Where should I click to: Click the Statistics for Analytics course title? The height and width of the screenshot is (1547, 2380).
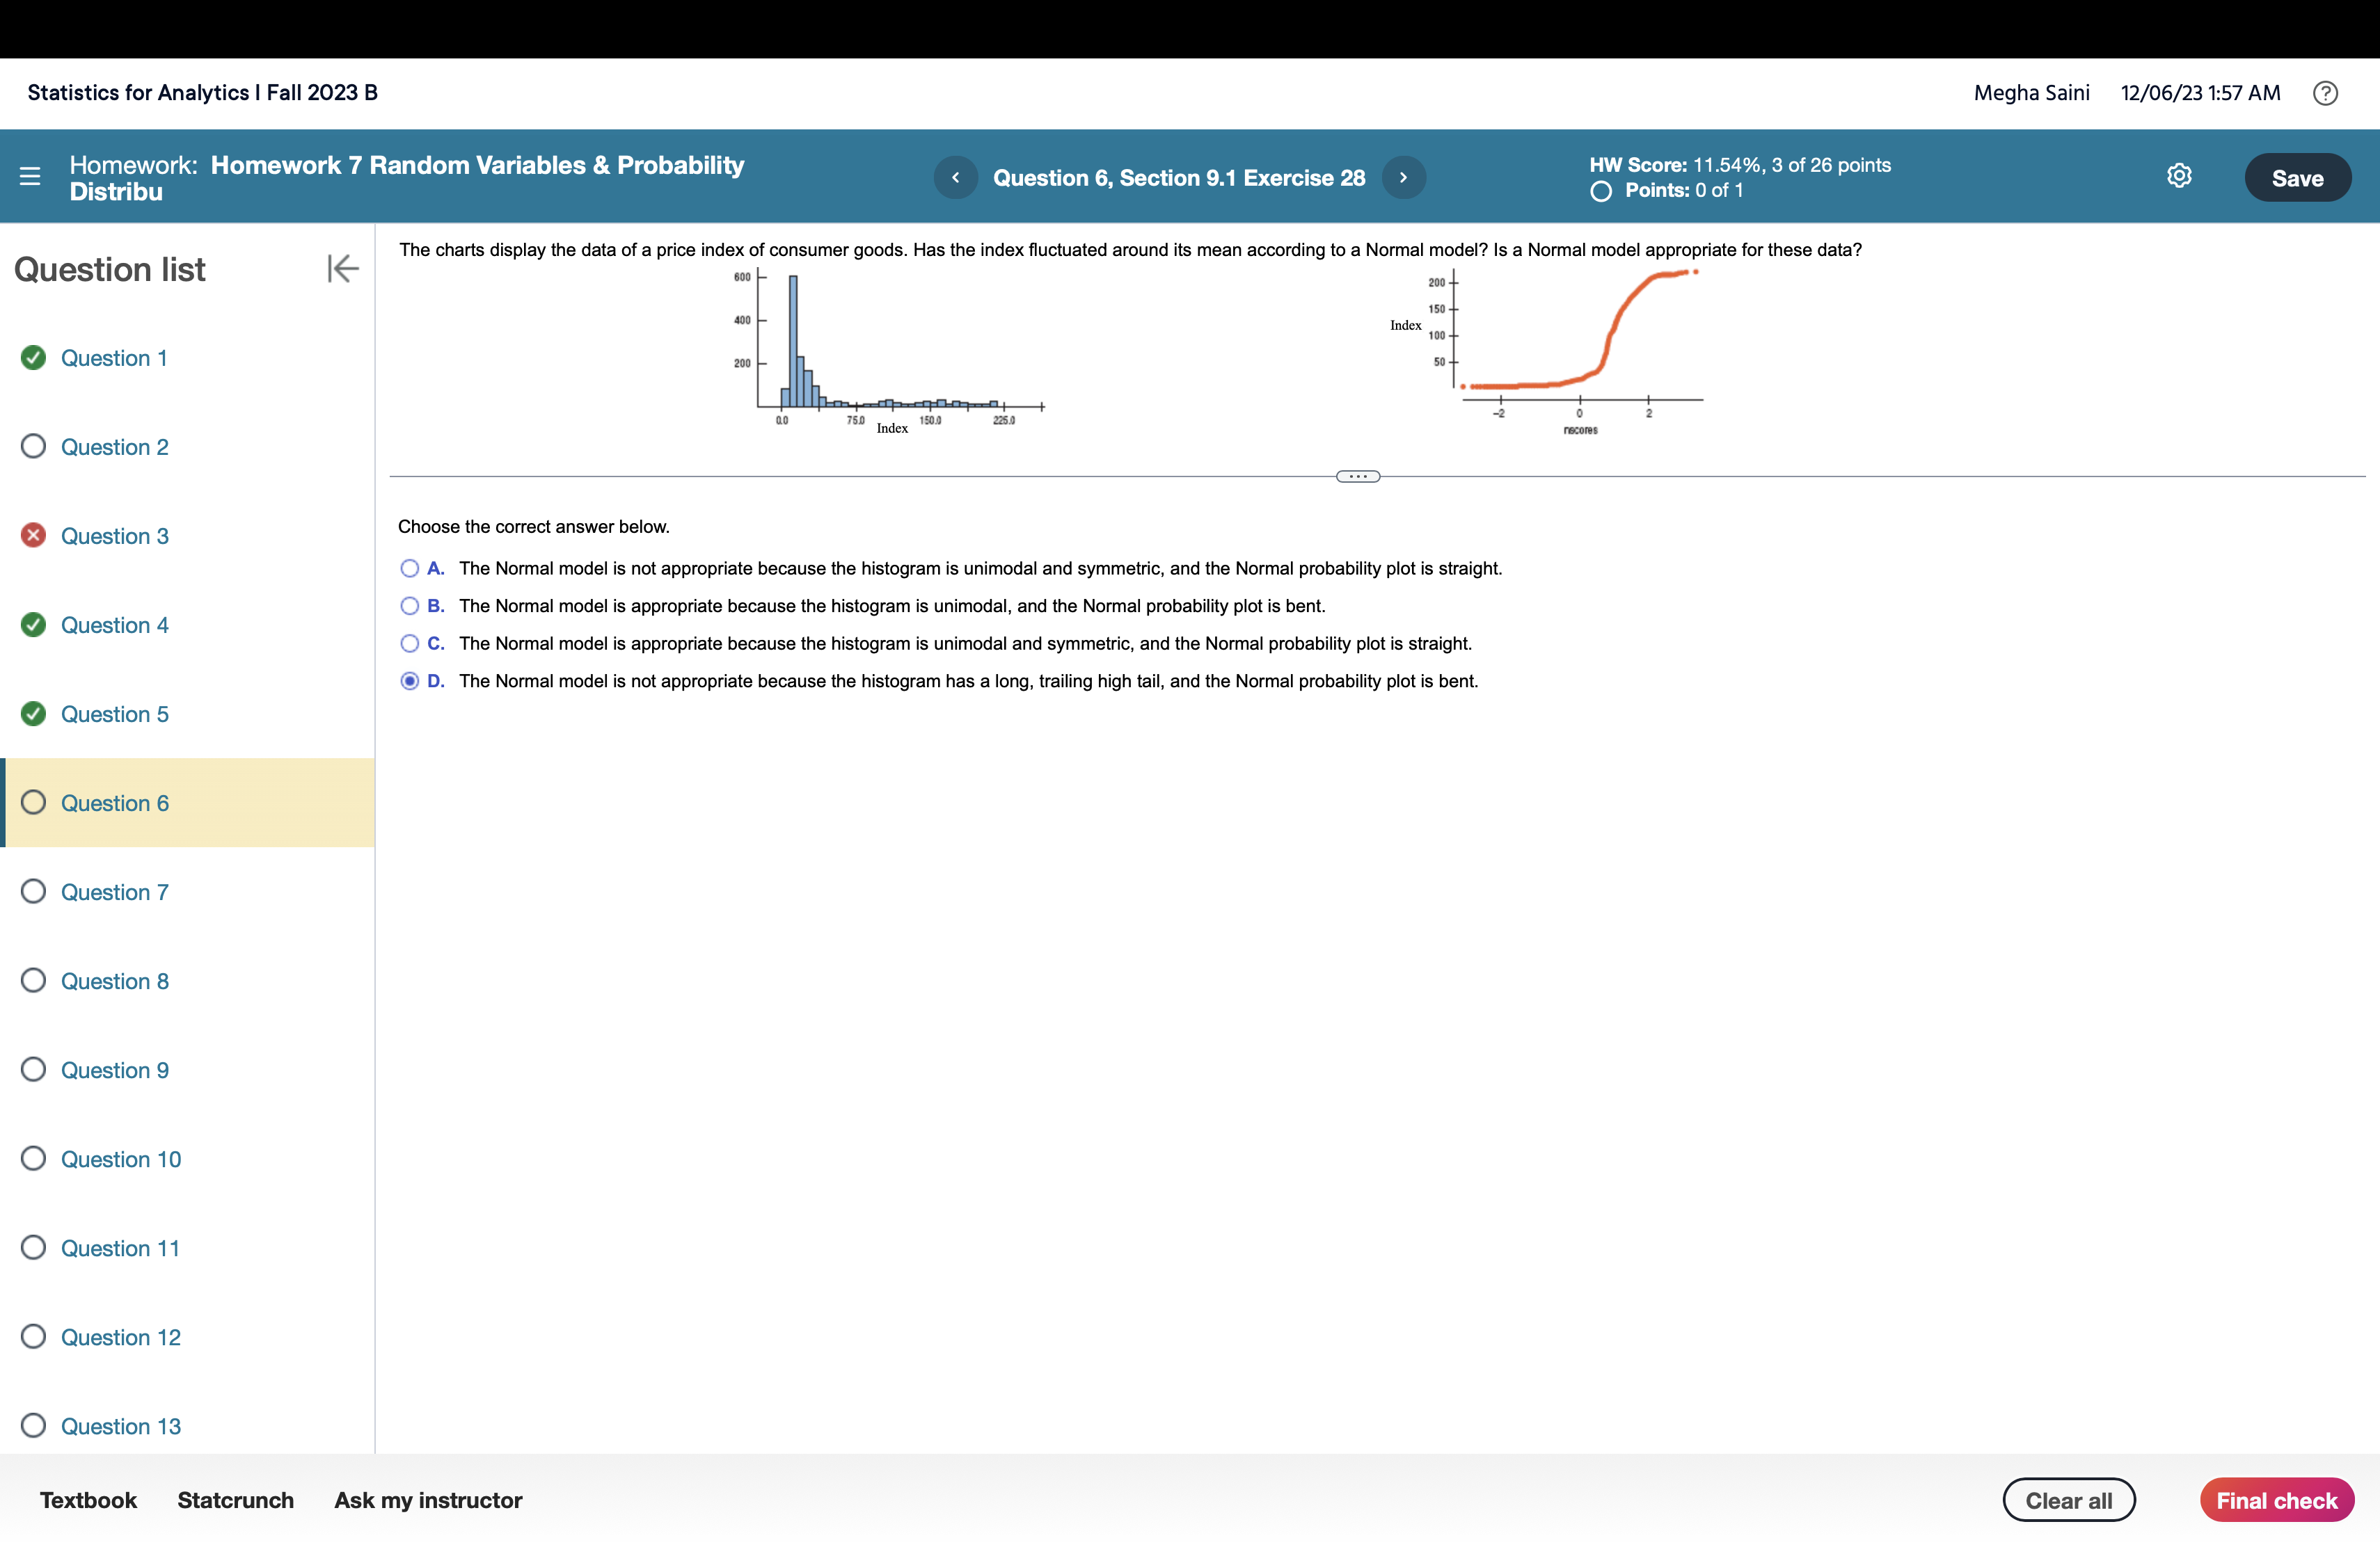(203, 93)
